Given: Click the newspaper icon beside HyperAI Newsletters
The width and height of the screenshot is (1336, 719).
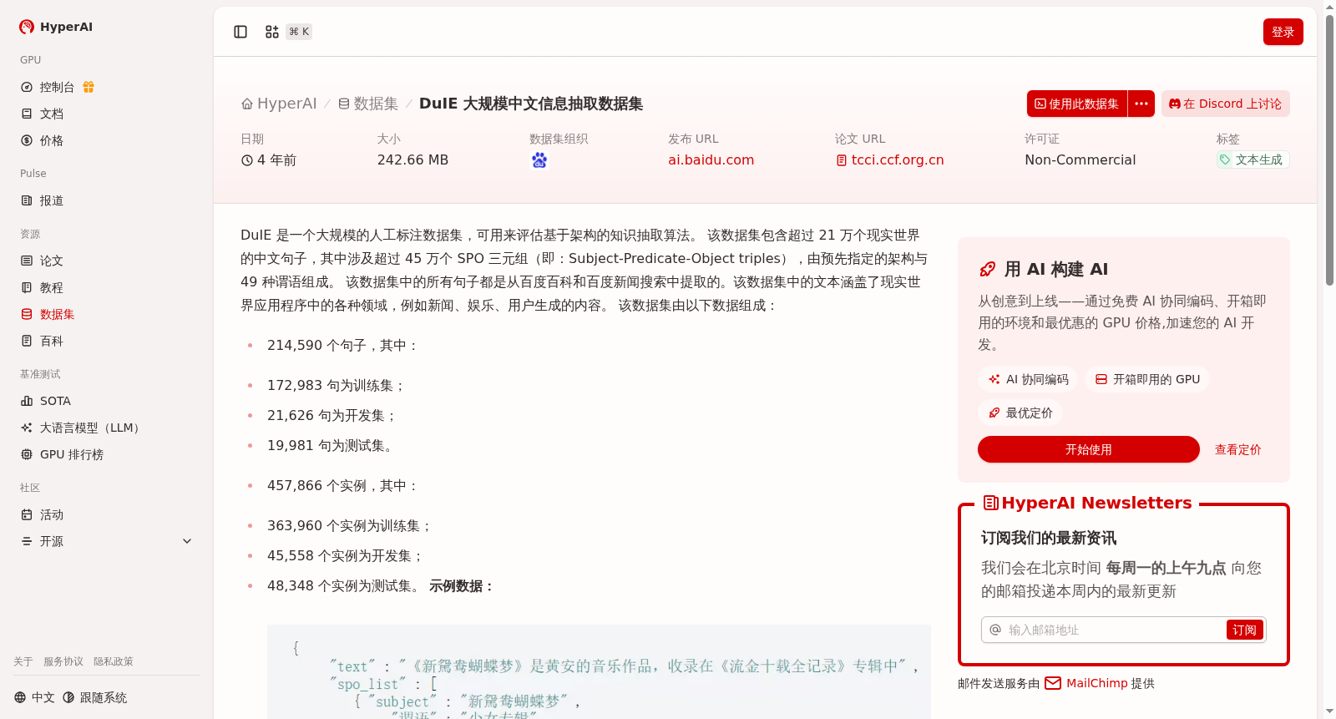Looking at the screenshot, I should (991, 503).
